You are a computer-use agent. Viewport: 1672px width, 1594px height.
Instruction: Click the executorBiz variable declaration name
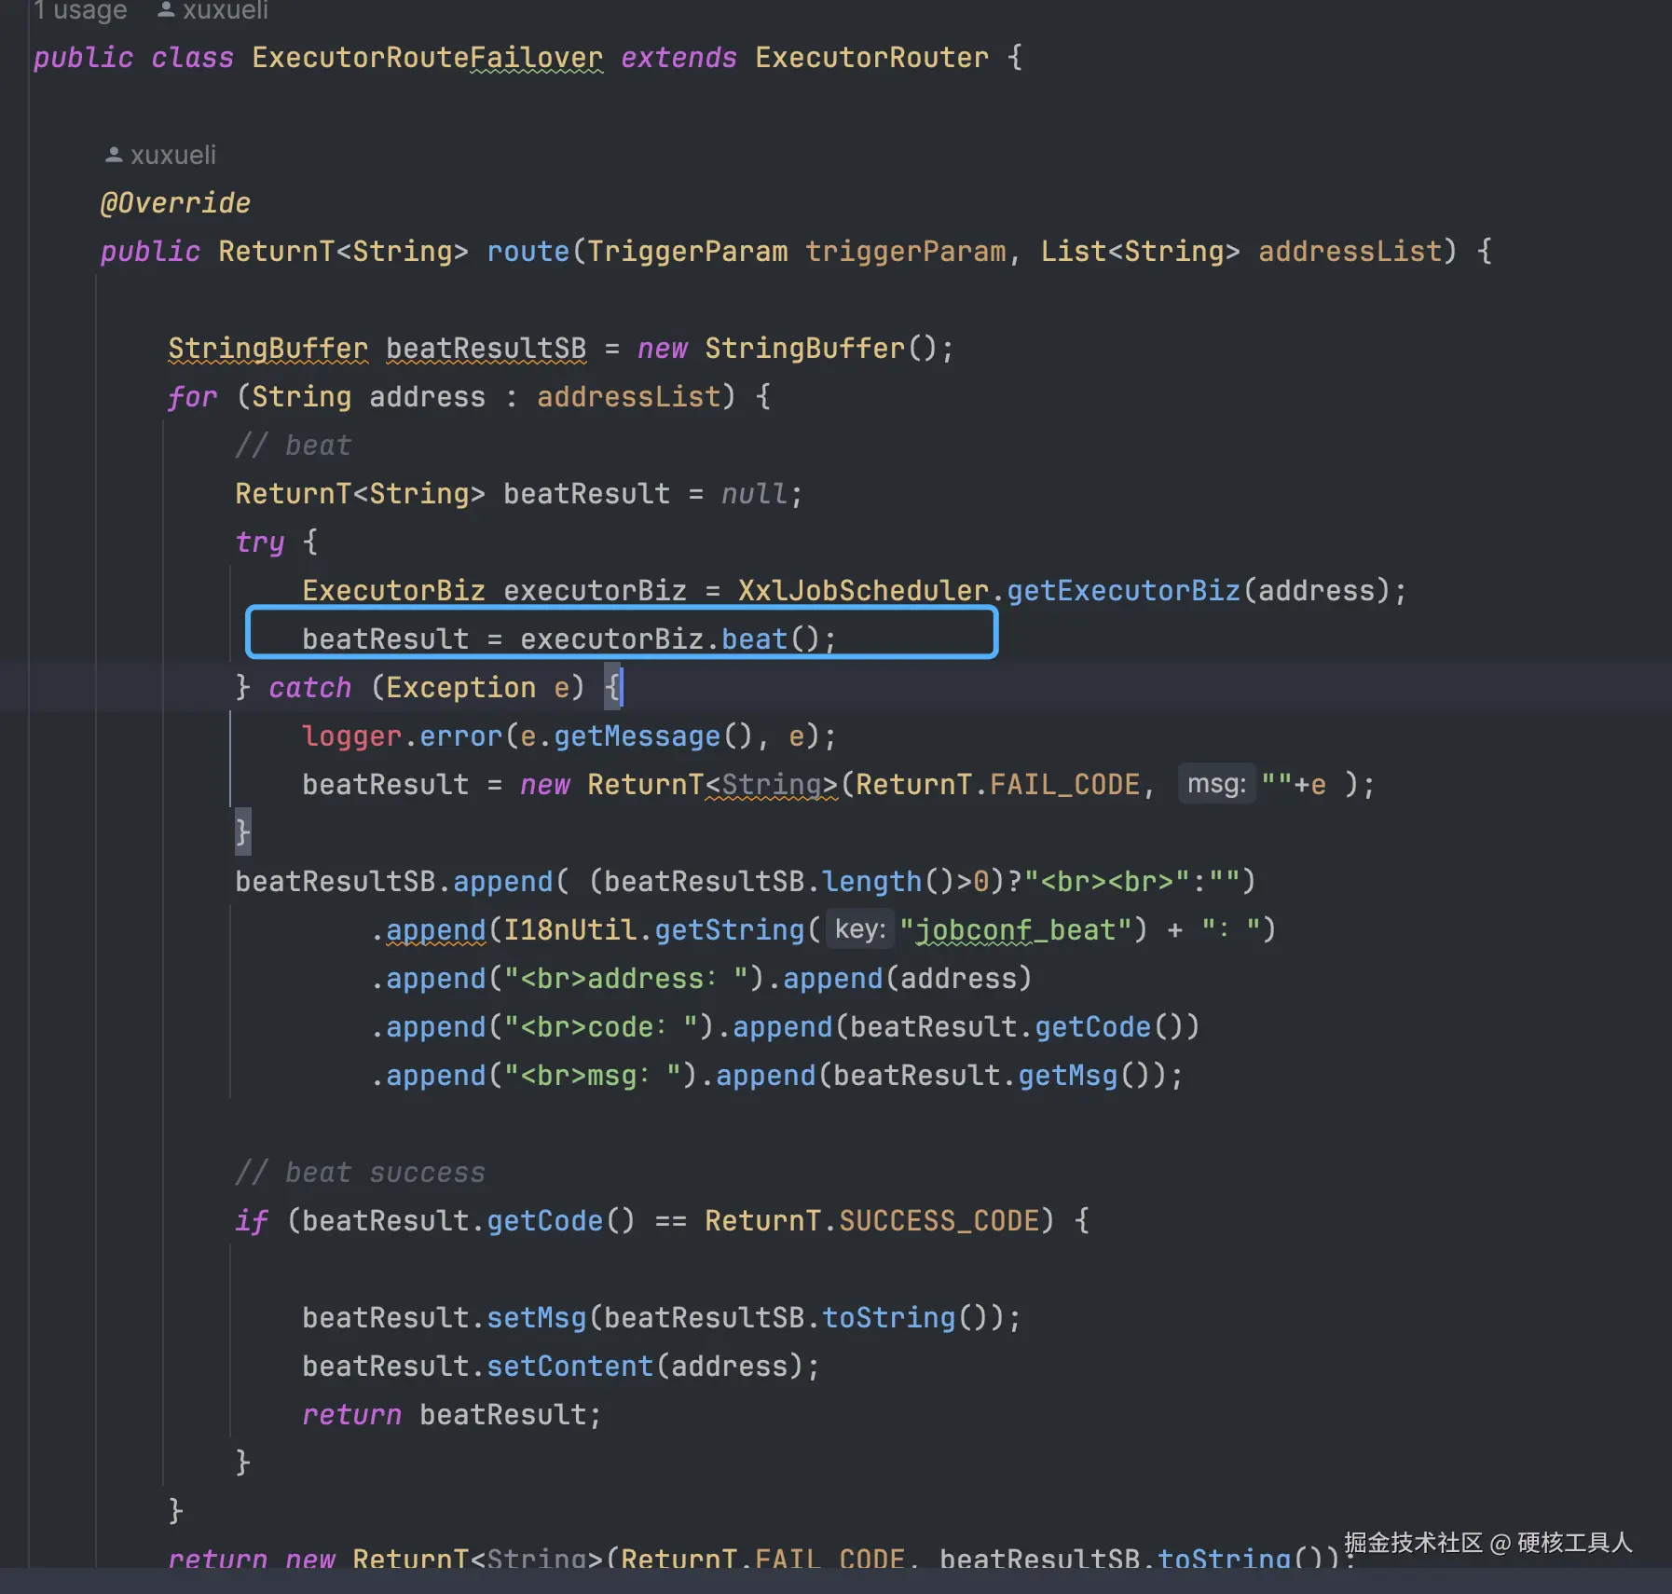coord(595,591)
